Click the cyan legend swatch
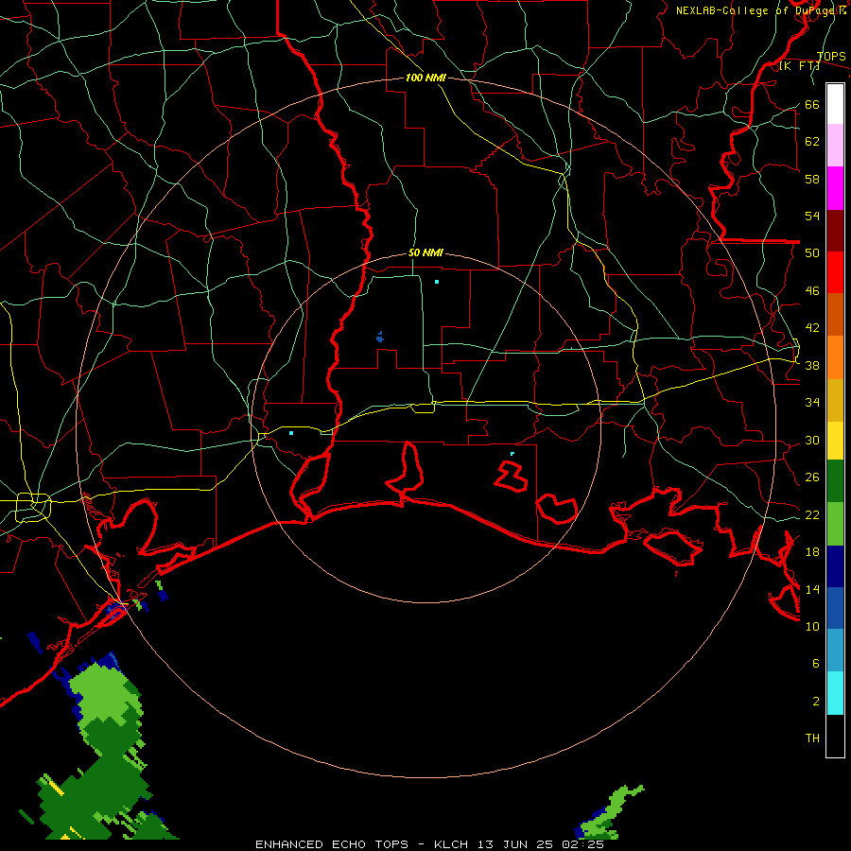The height and width of the screenshot is (851, 851). pyautogui.click(x=835, y=694)
